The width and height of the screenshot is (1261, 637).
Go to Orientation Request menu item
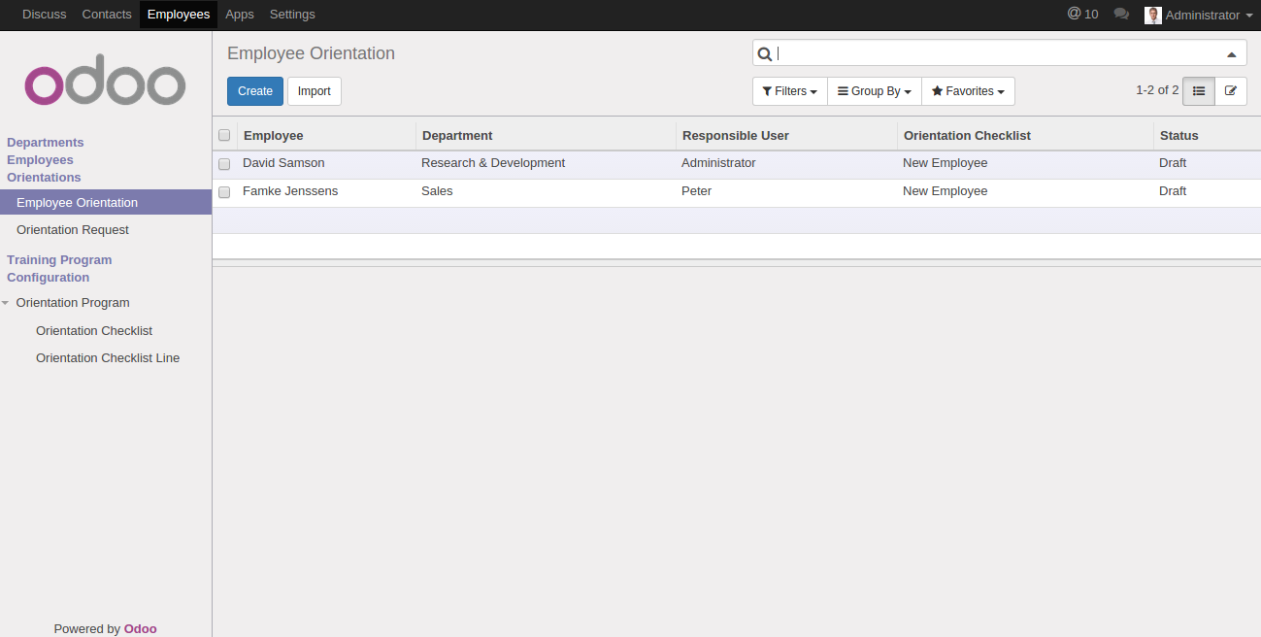[x=73, y=230]
